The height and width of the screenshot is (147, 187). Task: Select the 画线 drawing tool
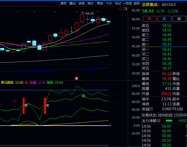pos(100,3)
